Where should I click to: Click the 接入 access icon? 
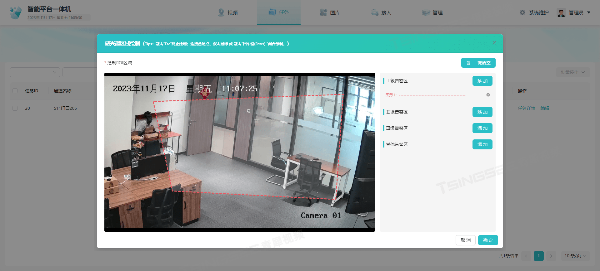pyautogui.click(x=375, y=12)
